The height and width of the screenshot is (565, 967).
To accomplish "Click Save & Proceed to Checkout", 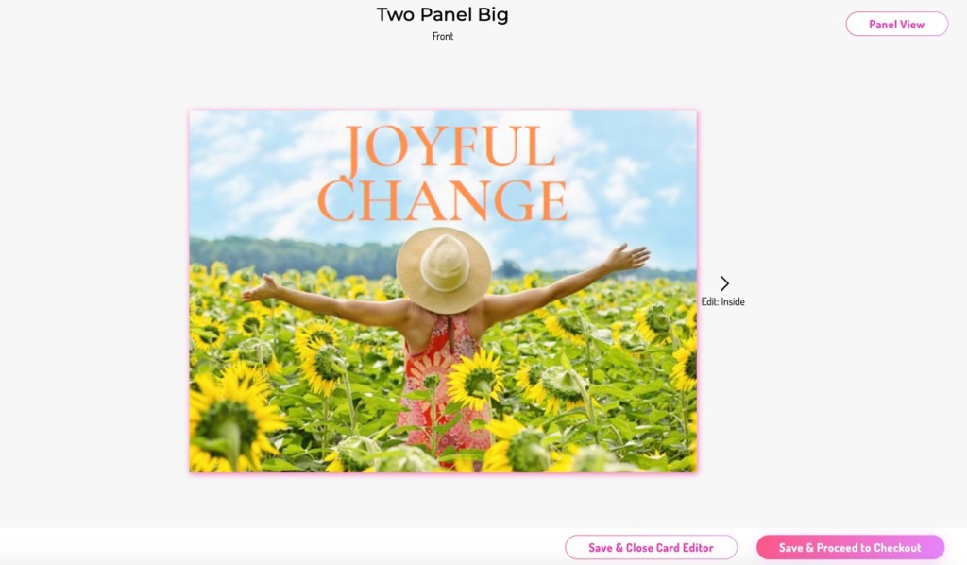I will [850, 547].
